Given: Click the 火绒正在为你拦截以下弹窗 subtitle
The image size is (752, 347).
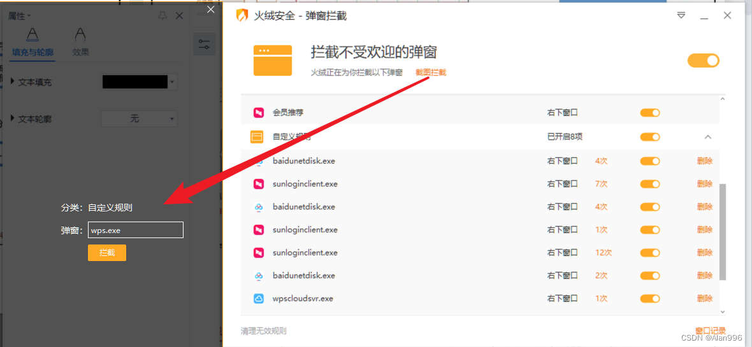Looking at the screenshot, I should (x=357, y=73).
